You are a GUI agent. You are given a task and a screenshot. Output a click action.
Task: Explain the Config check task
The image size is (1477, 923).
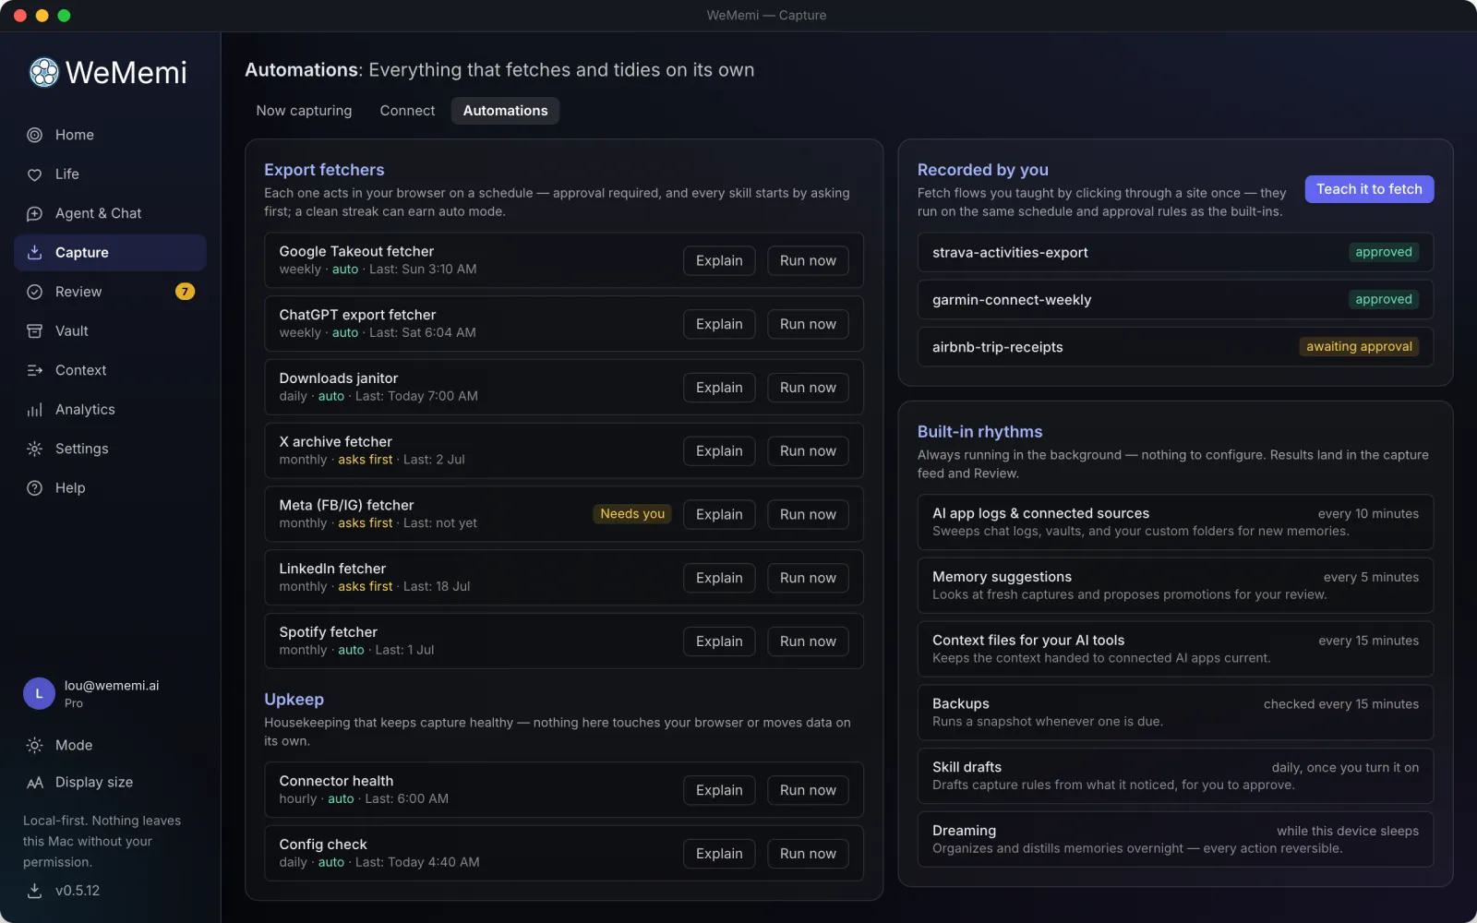point(719,854)
